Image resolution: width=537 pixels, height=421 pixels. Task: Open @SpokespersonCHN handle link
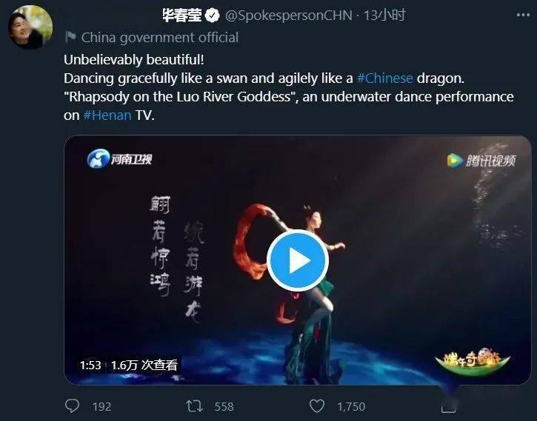pyautogui.click(x=288, y=16)
